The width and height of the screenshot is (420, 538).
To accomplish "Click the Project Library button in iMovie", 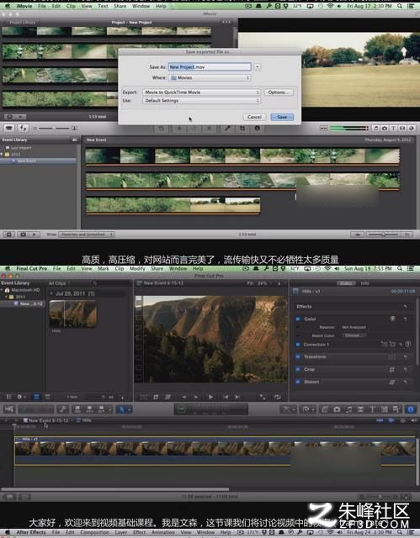I will (x=23, y=23).
